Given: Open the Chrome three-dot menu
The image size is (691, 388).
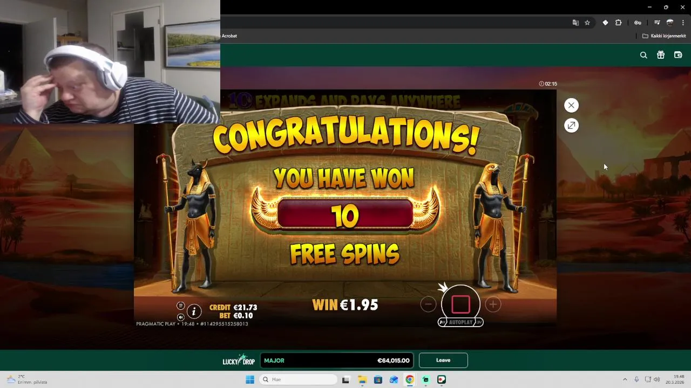Looking at the screenshot, I should 683,23.
